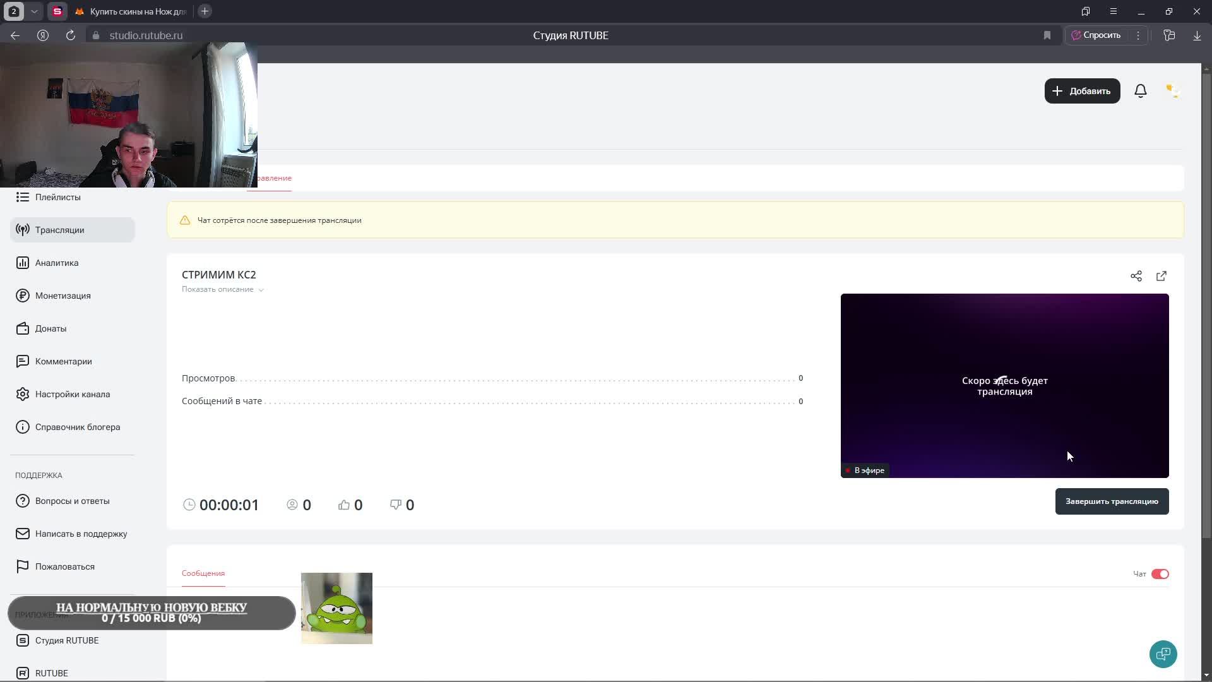
Task: Select the Сообщения tab
Action: 203,573
